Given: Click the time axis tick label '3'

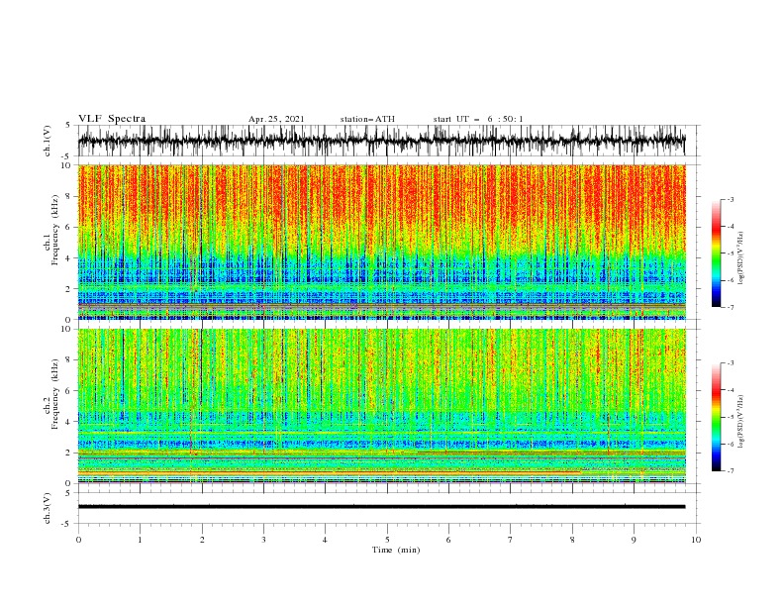Looking at the screenshot, I should tap(263, 540).
